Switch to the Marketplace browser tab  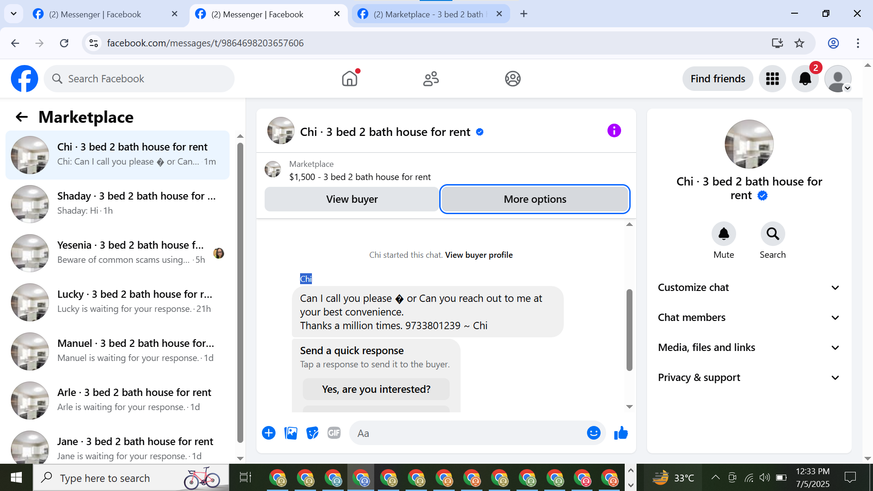point(427,14)
